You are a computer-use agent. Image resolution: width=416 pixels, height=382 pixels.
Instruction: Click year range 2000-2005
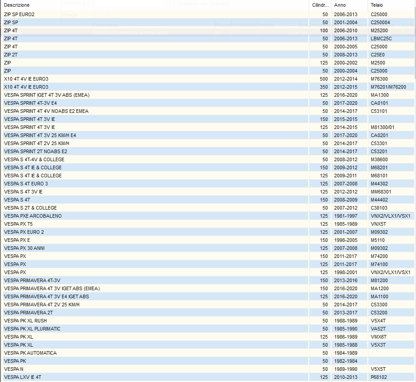(346, 47)
